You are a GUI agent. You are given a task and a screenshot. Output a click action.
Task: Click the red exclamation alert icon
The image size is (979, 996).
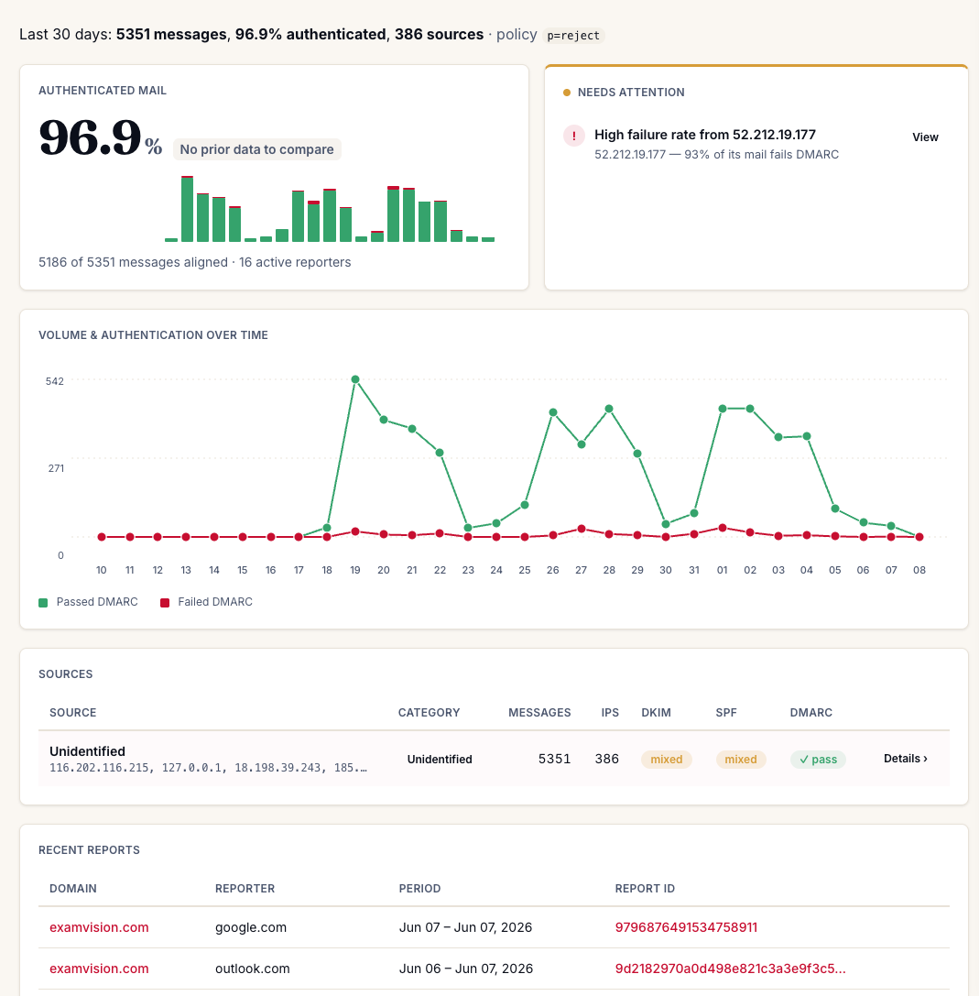574,136
